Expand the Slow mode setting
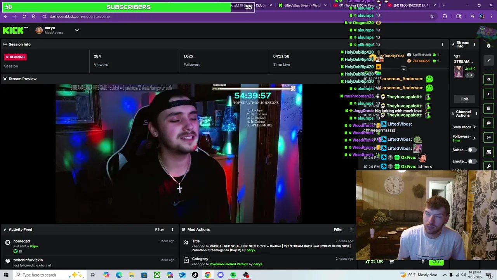 (x=464, y=127)
